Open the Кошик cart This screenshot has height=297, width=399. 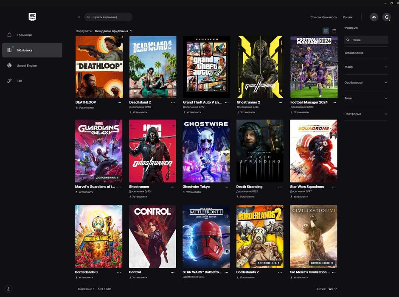[x=348, y=17]
